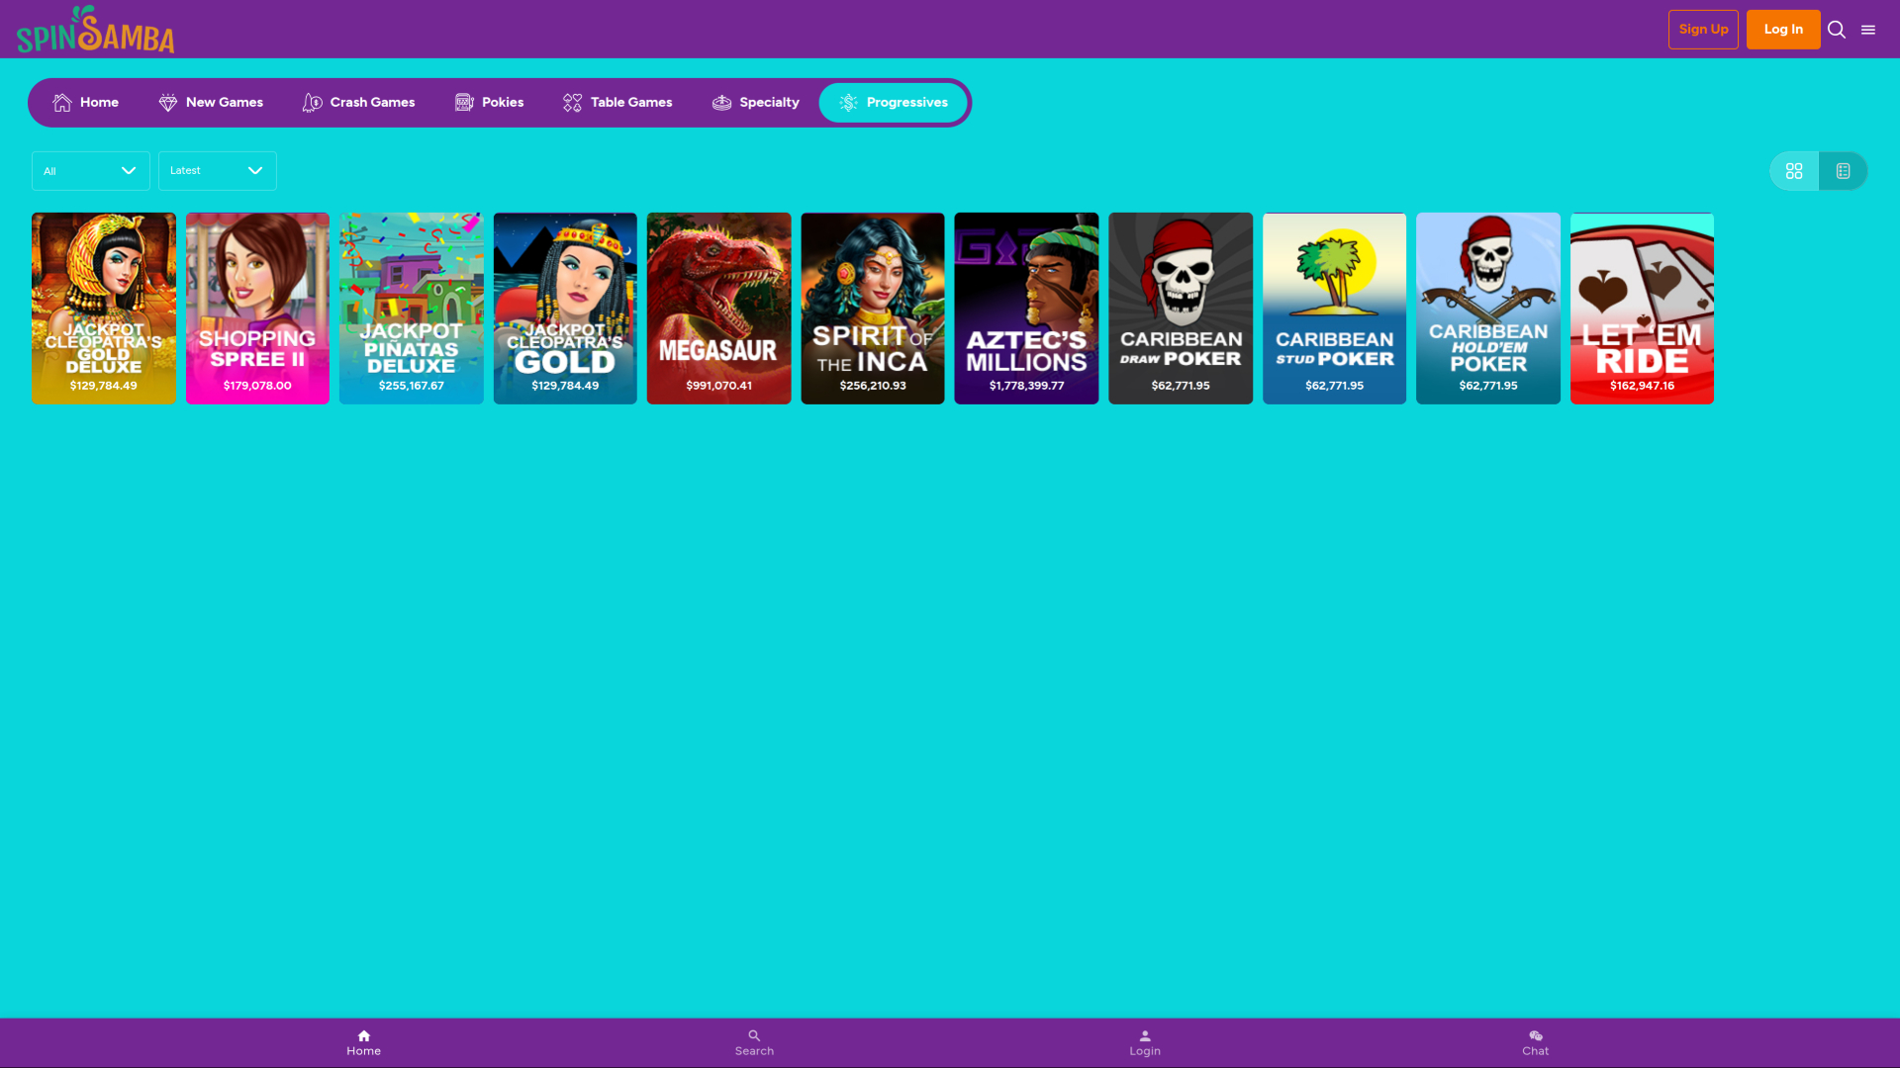
Task: Select the Pokies category tab
Action: coord(489,103)
